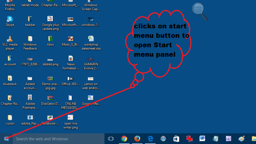Open Microsoft Word from the taskbar
This screenshot has width=256, height=144.
(x=202, y=139)
